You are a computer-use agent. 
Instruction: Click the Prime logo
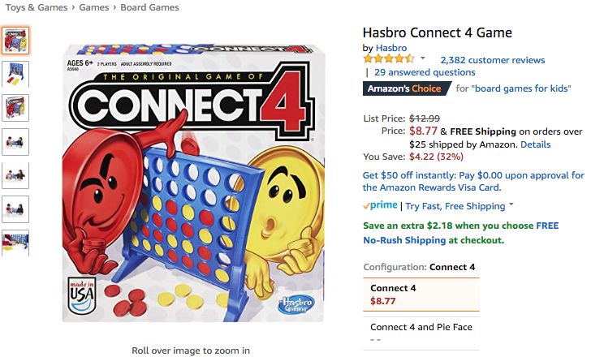coord(381,206)
